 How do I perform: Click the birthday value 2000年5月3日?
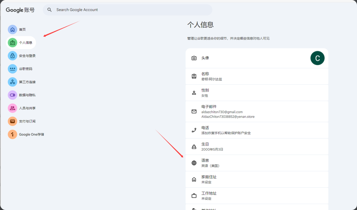212,149
